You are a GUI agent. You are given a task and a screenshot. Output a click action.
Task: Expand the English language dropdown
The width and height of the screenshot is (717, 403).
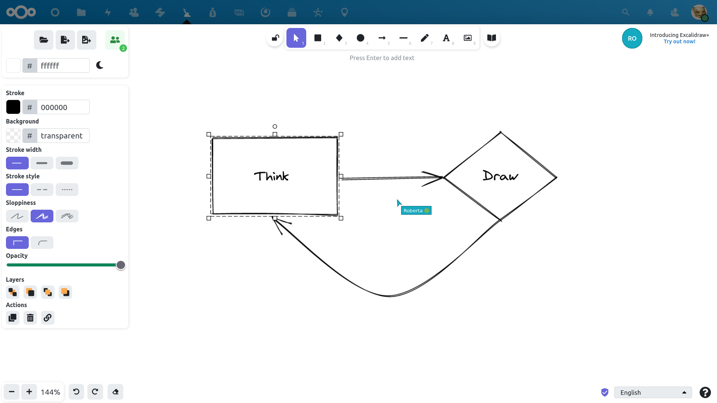coord(653,393)
